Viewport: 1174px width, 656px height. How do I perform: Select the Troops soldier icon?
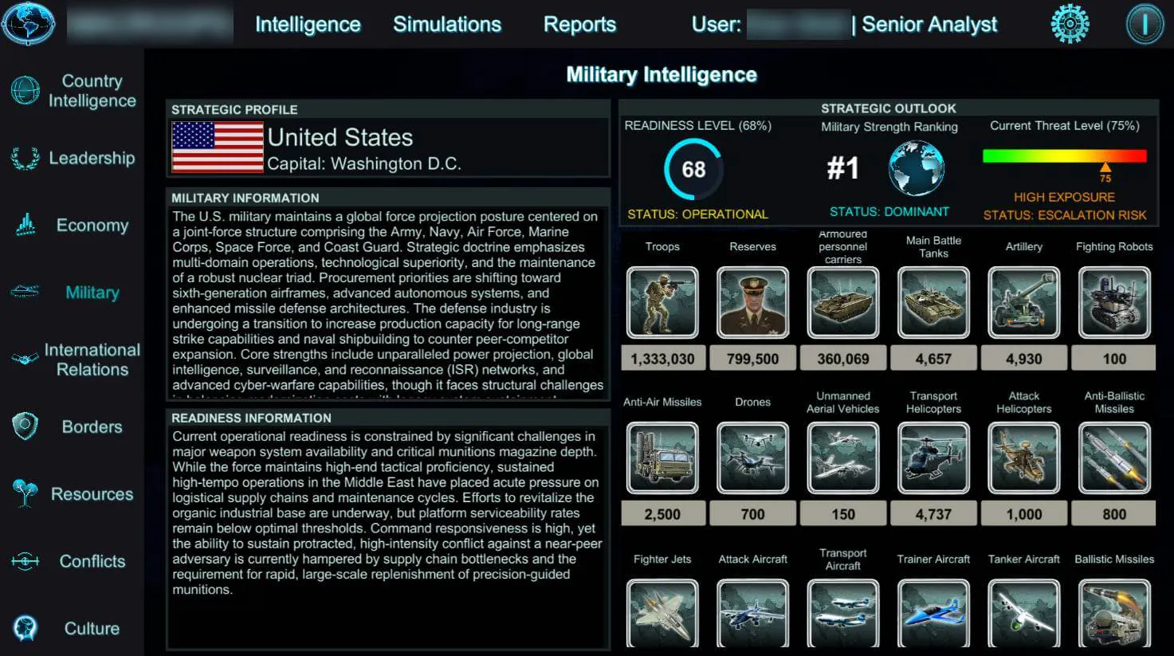(662, 302)
